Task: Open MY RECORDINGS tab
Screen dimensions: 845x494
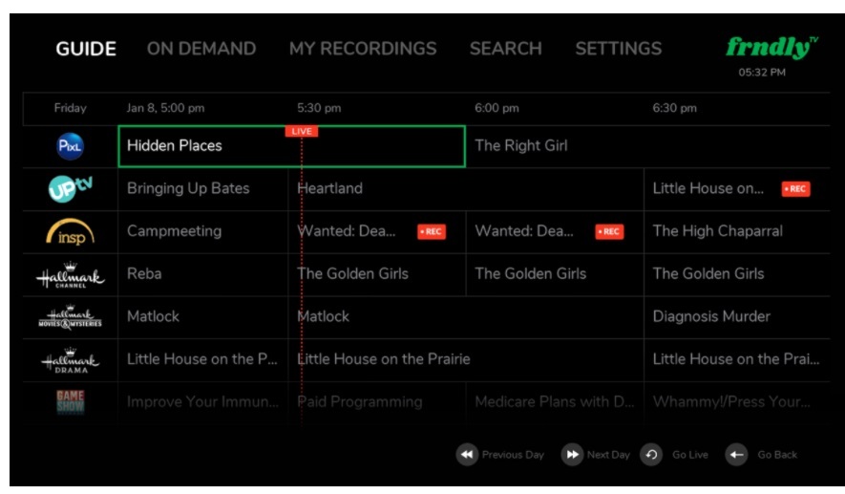Action: [x=363, y=49]
